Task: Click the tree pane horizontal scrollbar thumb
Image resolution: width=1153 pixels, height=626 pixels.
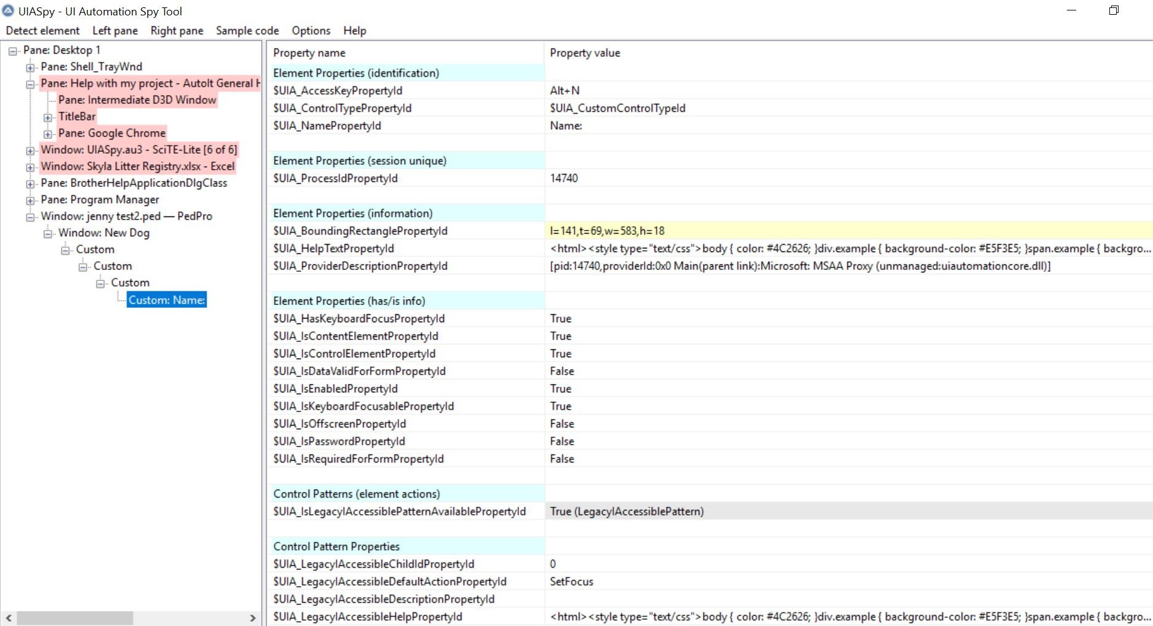Action: tap(75, 618)
